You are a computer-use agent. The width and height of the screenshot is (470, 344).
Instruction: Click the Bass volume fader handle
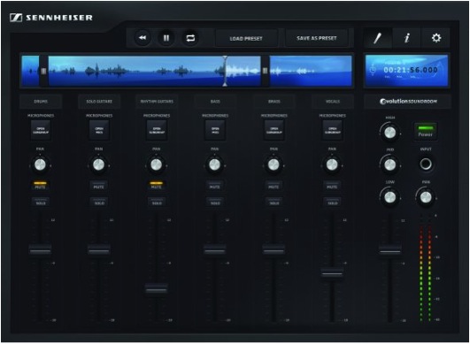click(x=214, y=249)
